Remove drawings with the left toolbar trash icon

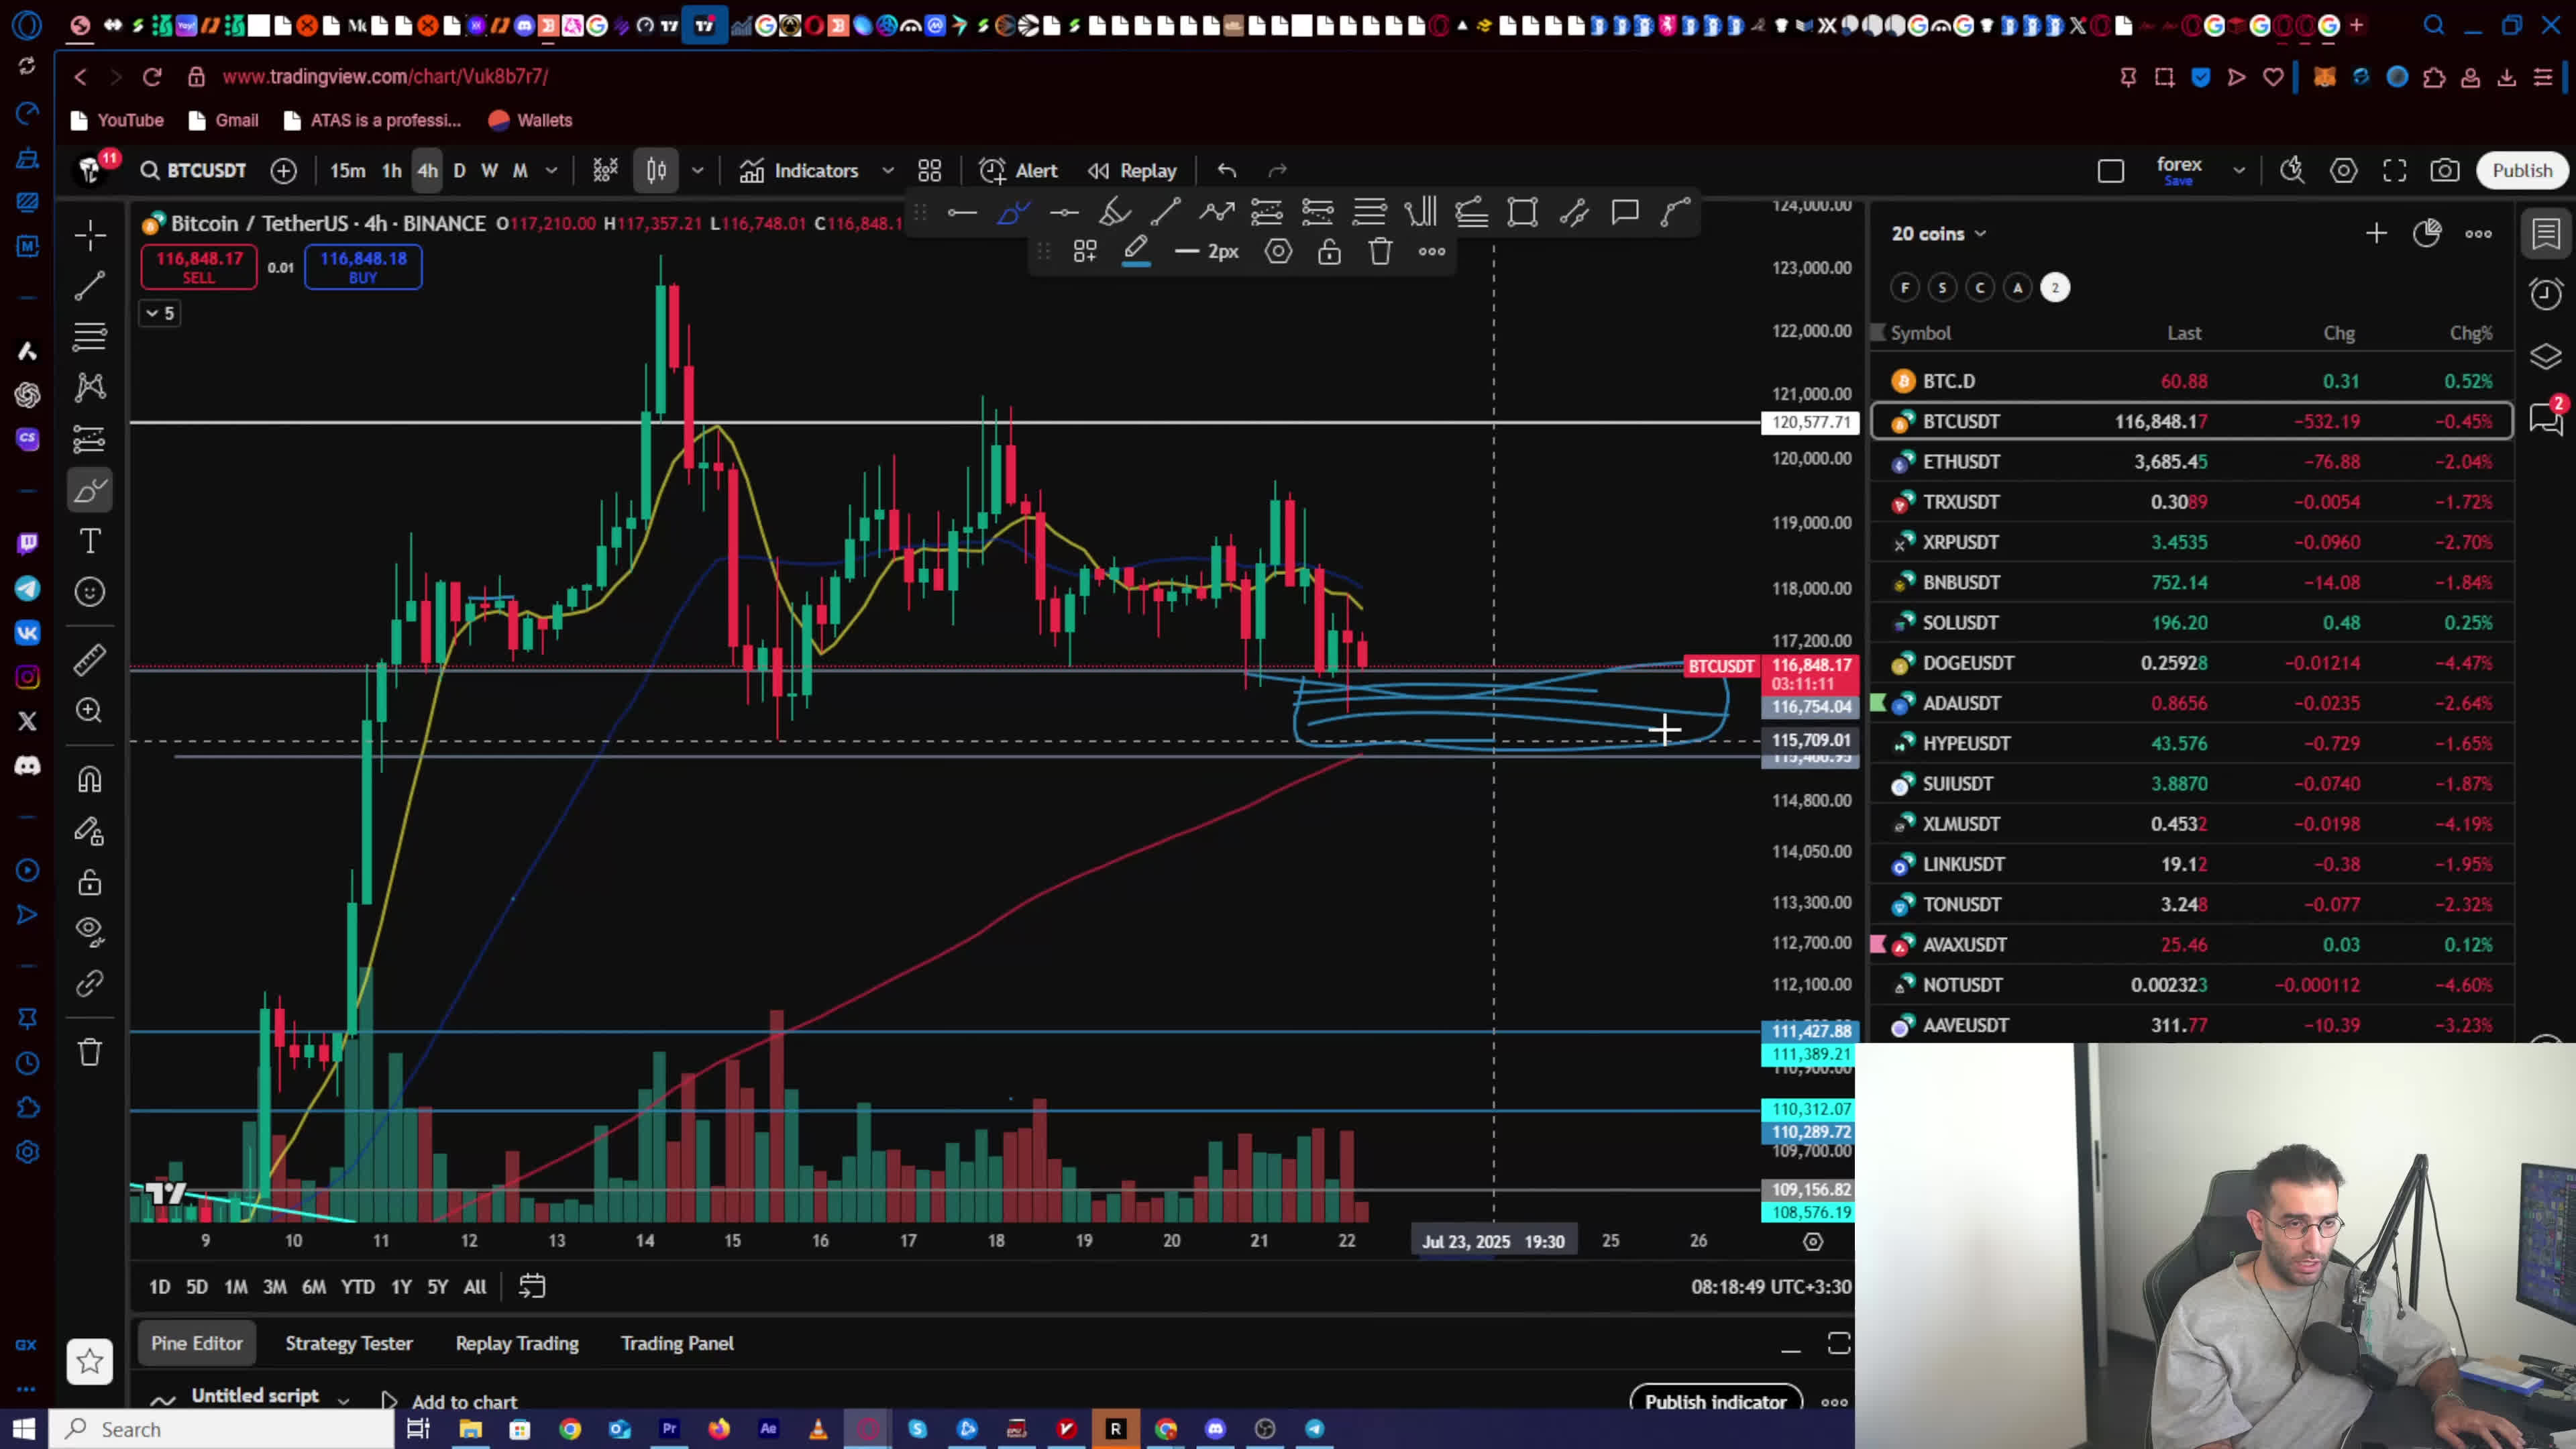tap(90, 1052)
